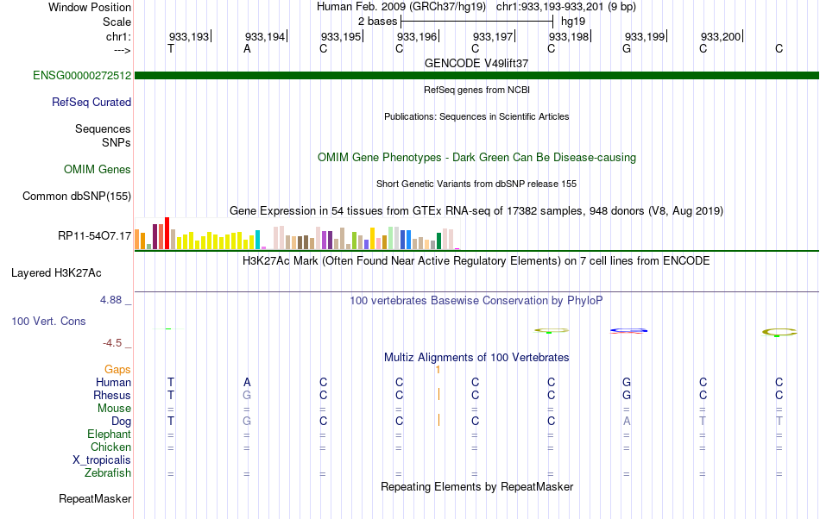Click Basewise Conservation by PhyloP title

coord(476,300)
